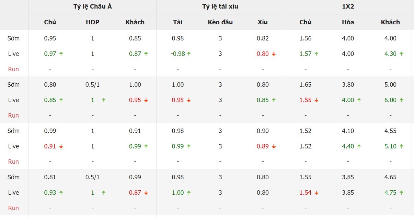Click the first red Run row label
Image resolution: width=414 pixels, height=217 pixels.
point(13,69)
